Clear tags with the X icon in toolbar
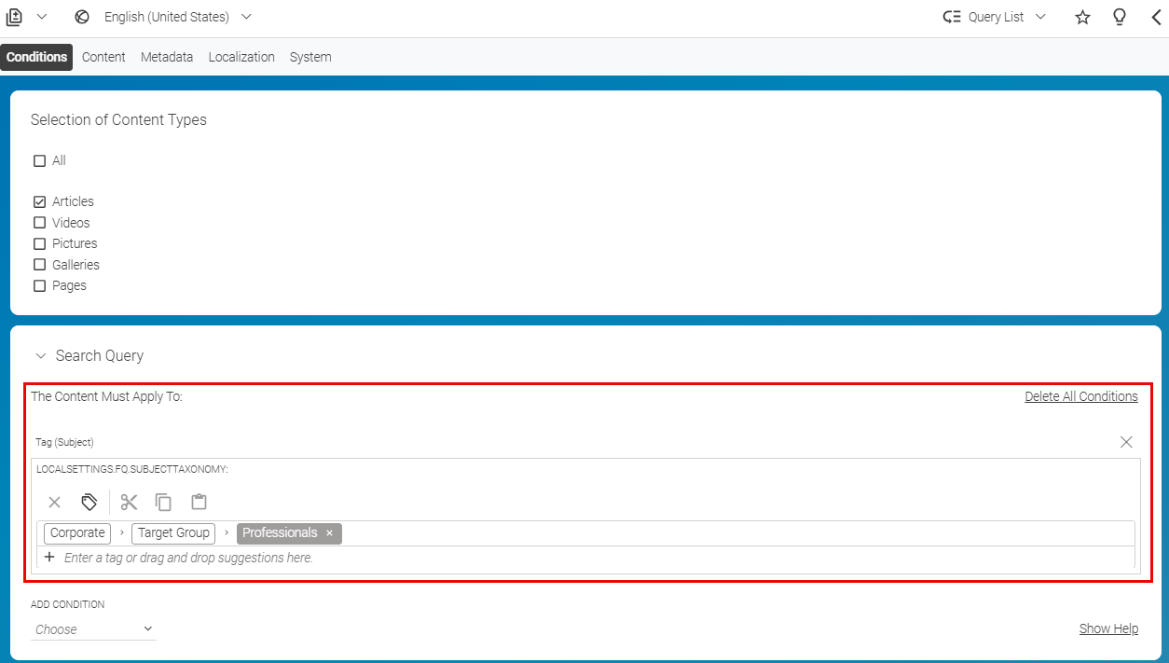 click(54, 502)
